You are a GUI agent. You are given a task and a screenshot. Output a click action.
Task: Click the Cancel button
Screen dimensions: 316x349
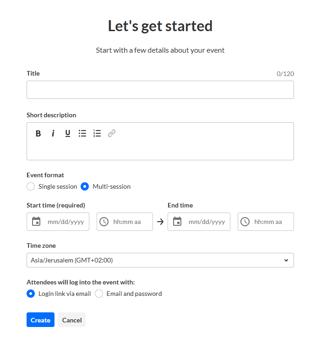tap(72, 320)
